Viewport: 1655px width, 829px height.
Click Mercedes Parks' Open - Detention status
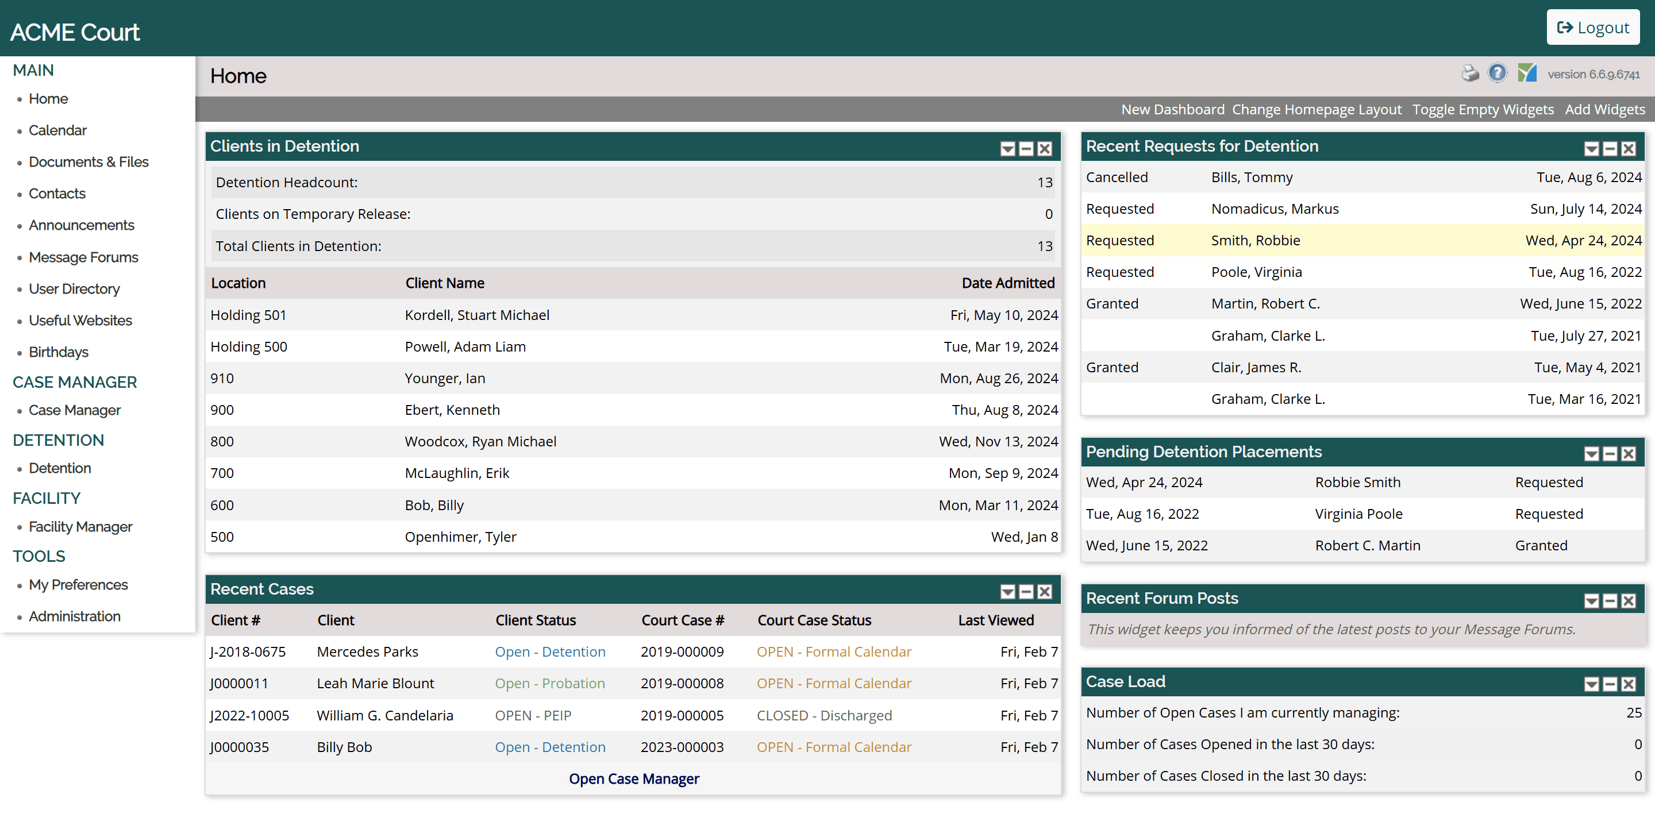(x=549, y=652)
